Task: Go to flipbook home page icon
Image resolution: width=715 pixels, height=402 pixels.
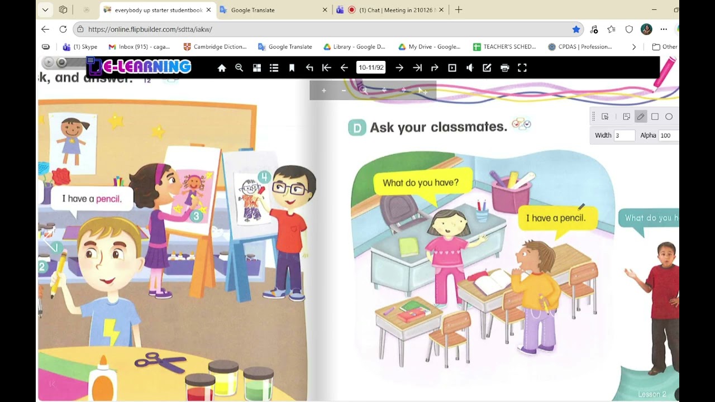Action: [222, 68]
